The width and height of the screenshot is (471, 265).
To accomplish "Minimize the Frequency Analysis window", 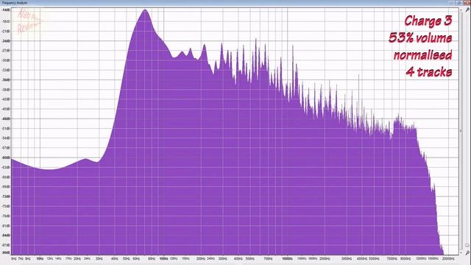I will [451, 3].
